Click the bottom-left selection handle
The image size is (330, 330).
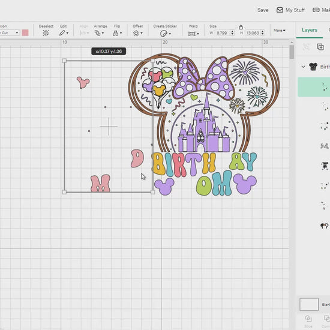click(64, 192)
